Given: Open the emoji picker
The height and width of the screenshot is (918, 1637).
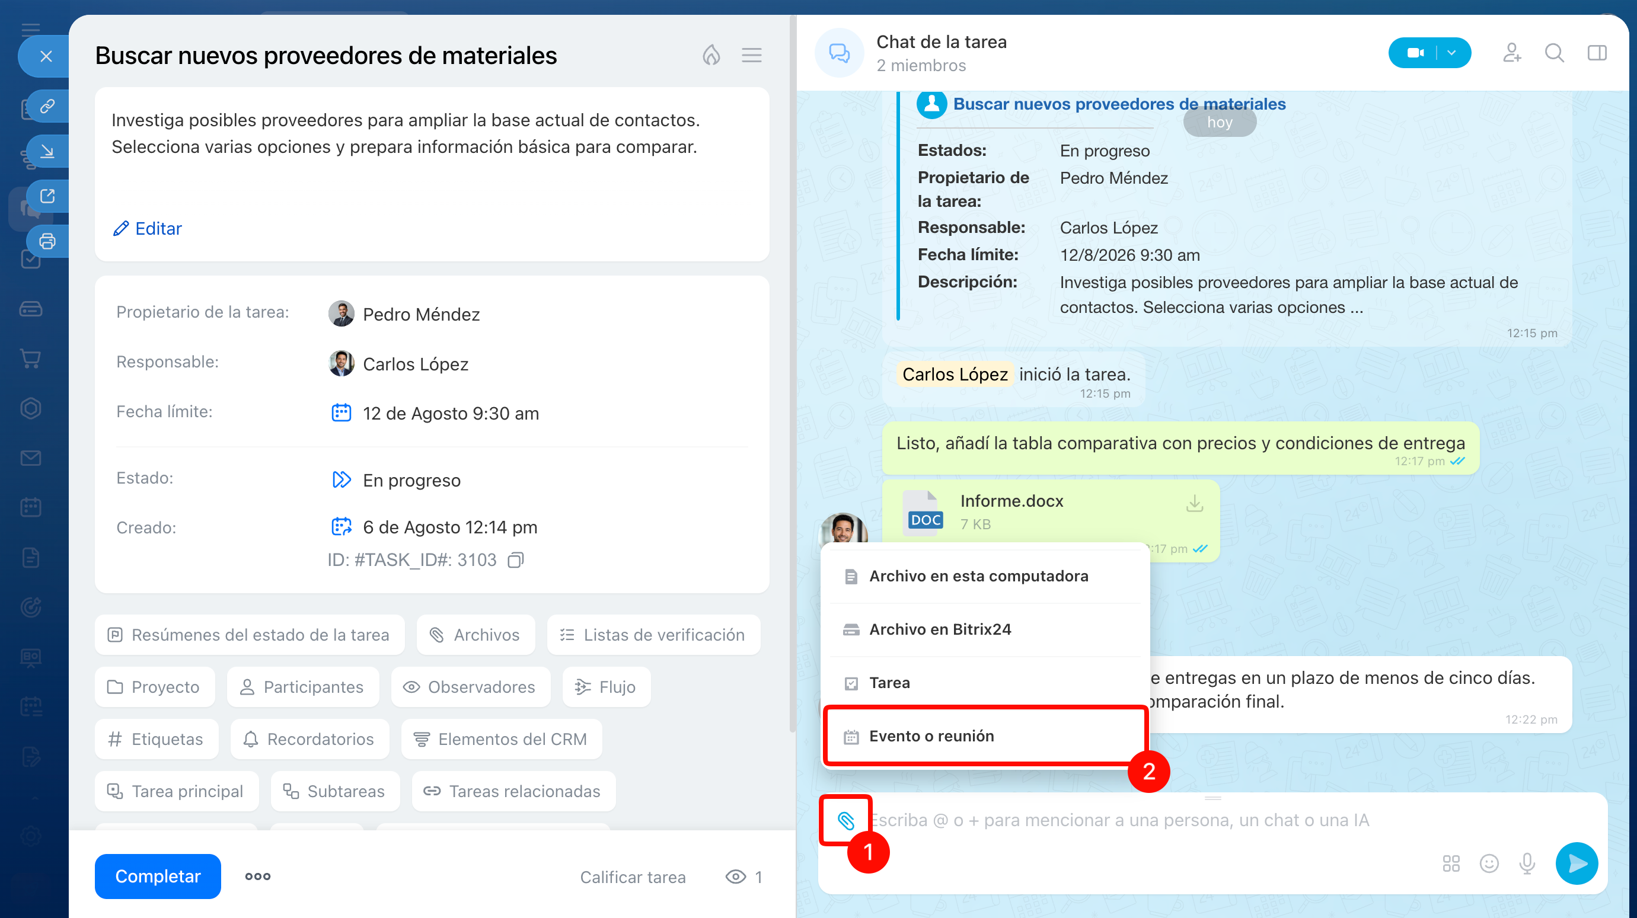Looking at the screenshot, I should [x=1489, y=863].
